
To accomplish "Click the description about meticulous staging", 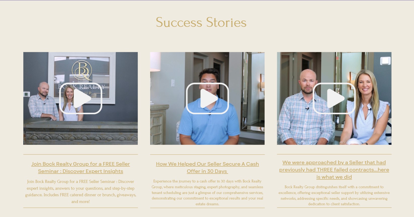I will pyautogui.click(x=207, y=192).
